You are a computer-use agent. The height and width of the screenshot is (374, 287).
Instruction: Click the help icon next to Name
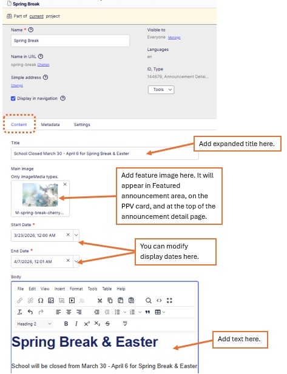point(31,30)
